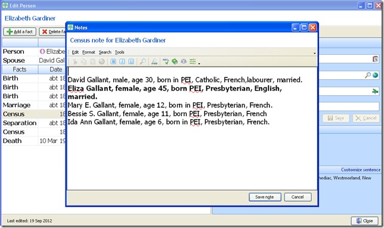Open the date calendar icon in Edit Person
The width and height of the screenshot is (384, 228).
click(x=375, y=59)
